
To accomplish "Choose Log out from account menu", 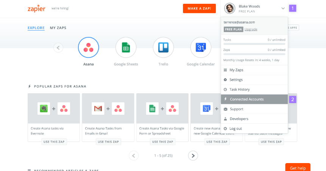I will coord(254,128).
